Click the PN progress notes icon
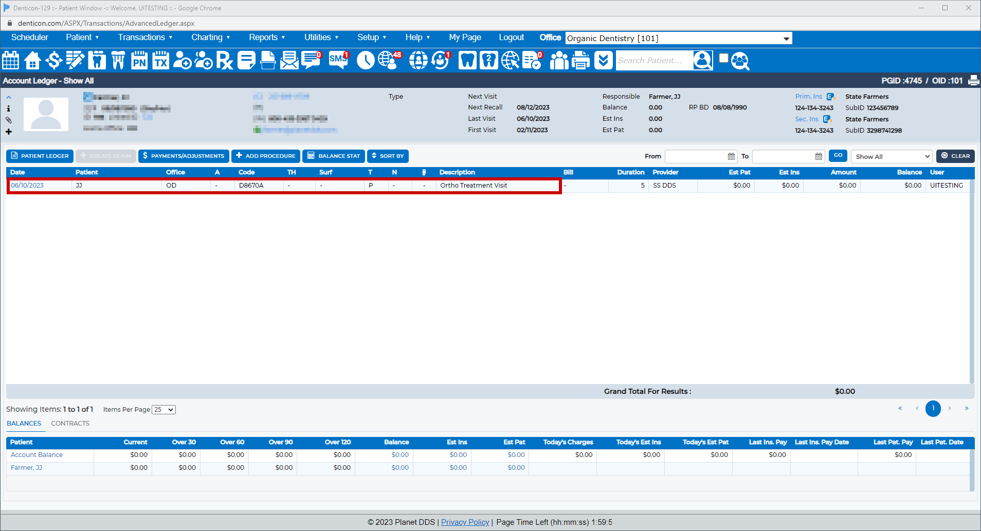The width and height of the screenshot is (981, 531). [x=139, y=61]
